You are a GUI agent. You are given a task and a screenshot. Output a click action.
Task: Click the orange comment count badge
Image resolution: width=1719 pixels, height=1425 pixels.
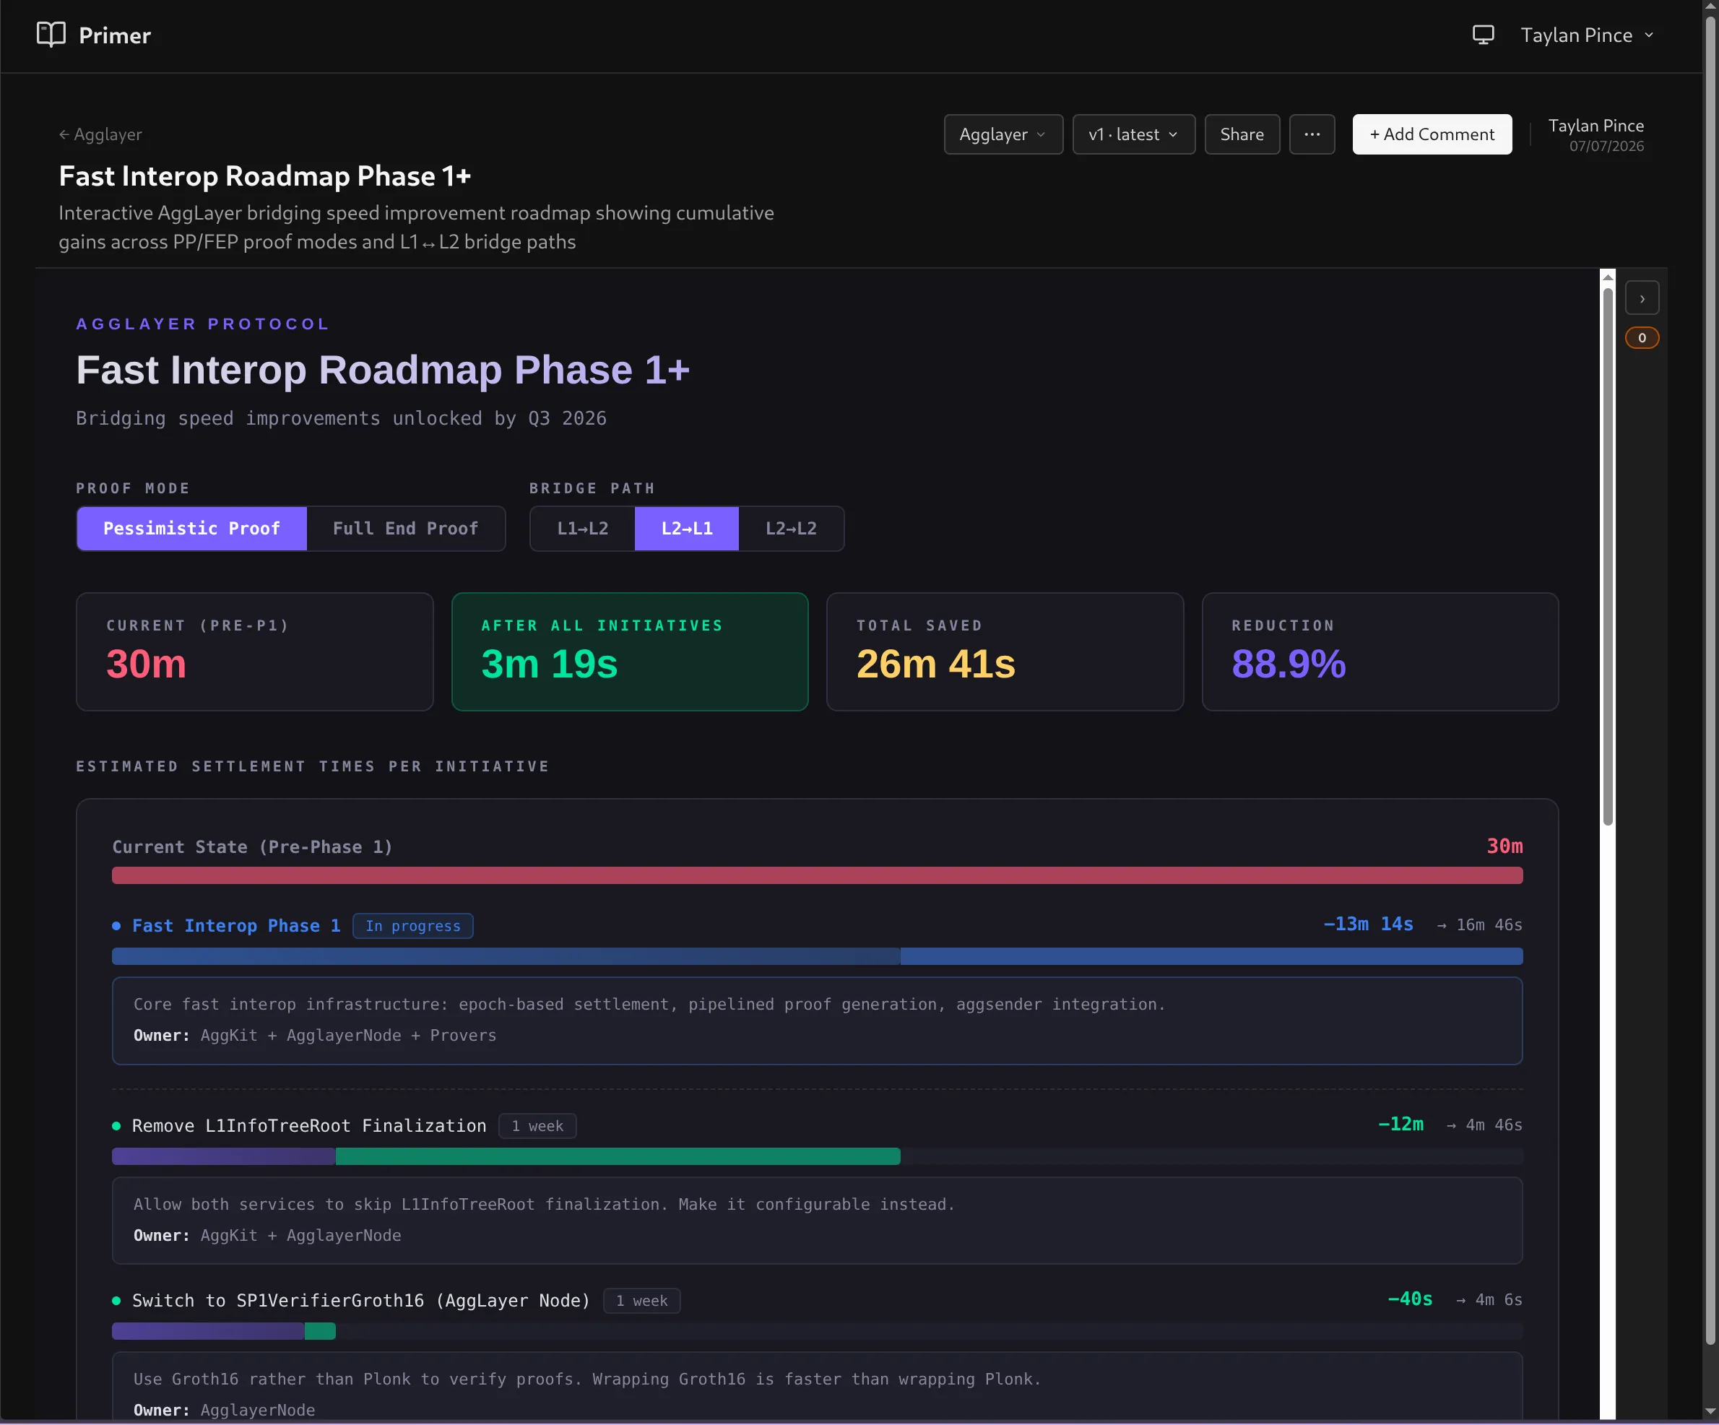coord(1642,338)
